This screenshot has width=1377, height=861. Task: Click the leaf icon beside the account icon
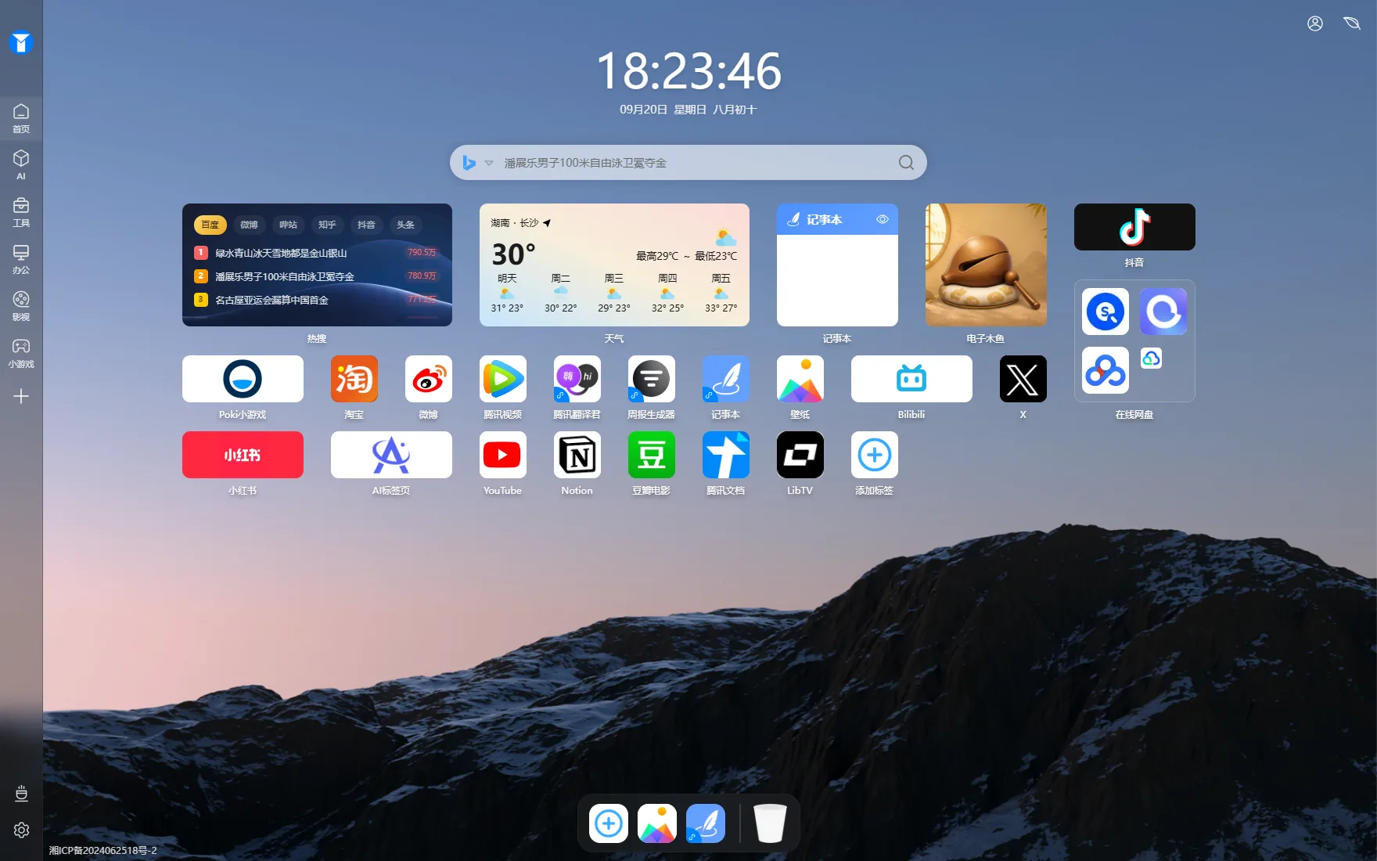[1352, 23]
